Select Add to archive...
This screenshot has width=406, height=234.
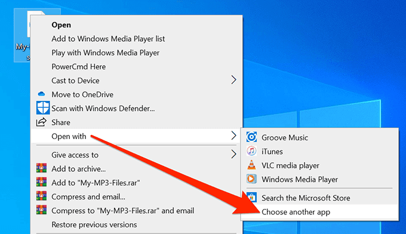78,169
